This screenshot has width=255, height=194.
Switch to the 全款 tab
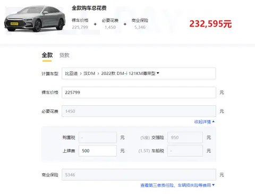click(47, 55)
